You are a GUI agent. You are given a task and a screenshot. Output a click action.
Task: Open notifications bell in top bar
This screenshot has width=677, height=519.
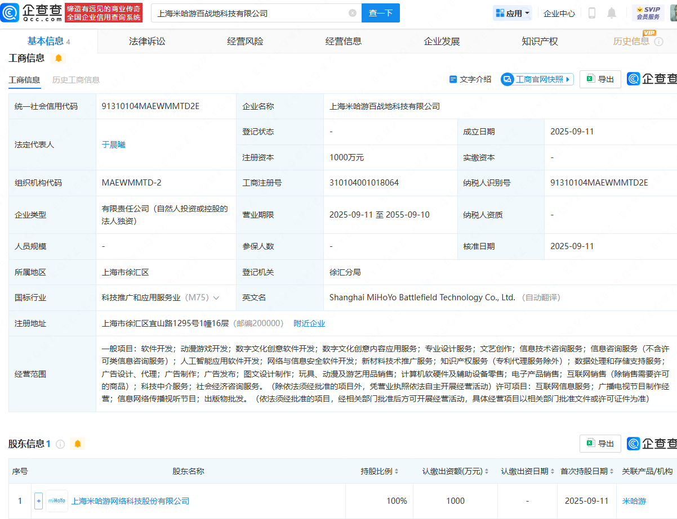click(612, 13)
